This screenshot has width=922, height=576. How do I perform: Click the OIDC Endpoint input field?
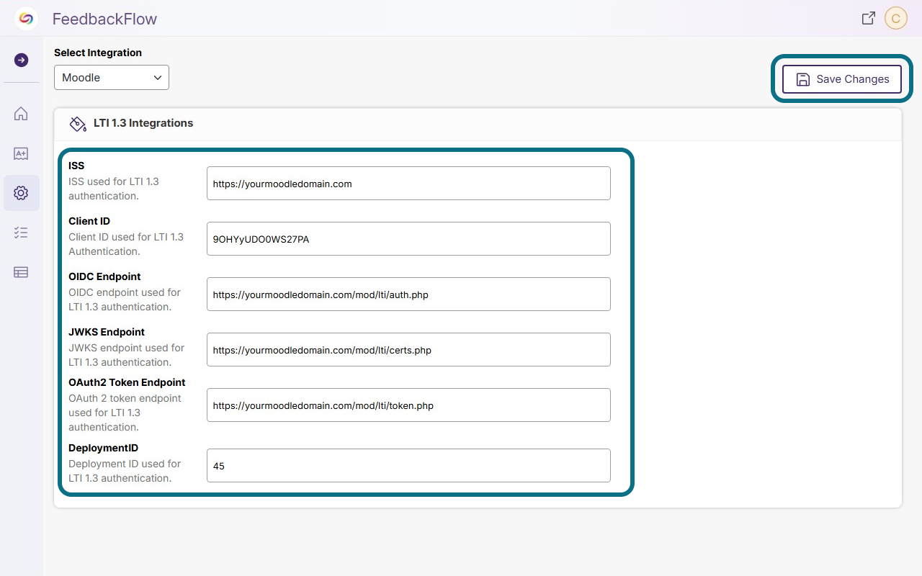(408, 294)
